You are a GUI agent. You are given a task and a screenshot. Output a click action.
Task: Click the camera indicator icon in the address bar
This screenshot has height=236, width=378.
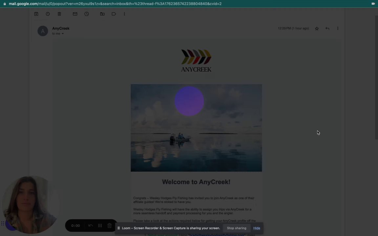pos(373,4)
